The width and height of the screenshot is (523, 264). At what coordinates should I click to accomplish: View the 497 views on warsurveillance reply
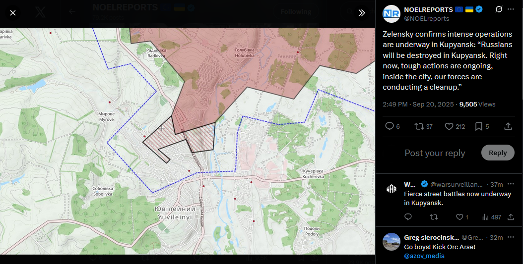[x=492, y=217]
